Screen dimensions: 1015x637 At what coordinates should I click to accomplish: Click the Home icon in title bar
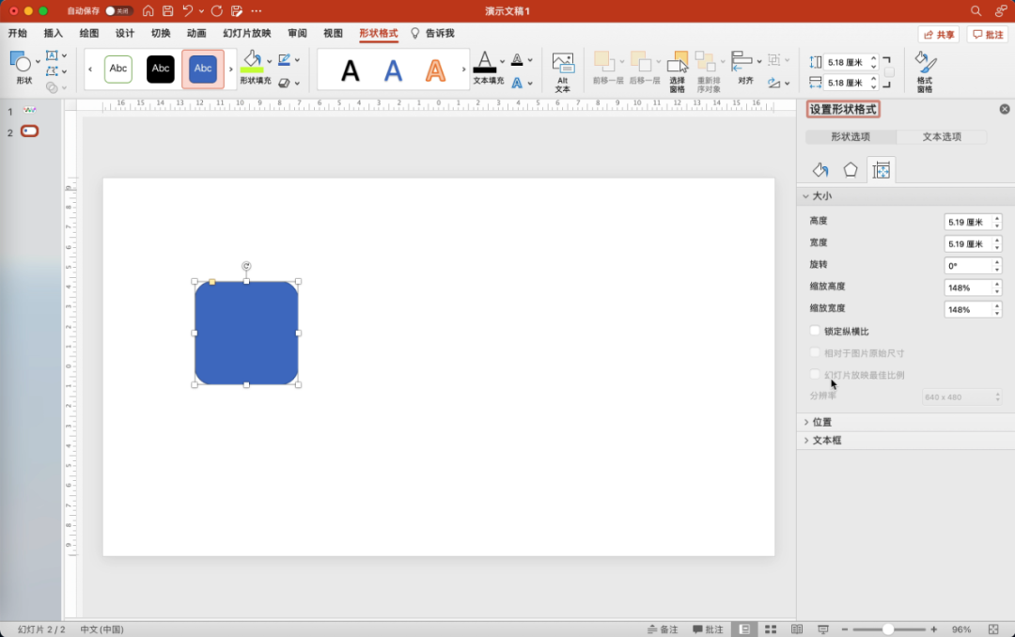(148, 10)
